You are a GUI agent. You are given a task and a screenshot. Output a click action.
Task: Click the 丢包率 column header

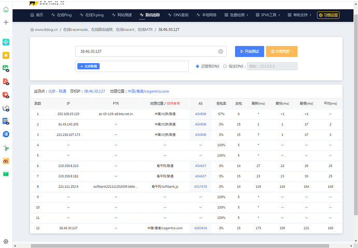coord(221,103)
